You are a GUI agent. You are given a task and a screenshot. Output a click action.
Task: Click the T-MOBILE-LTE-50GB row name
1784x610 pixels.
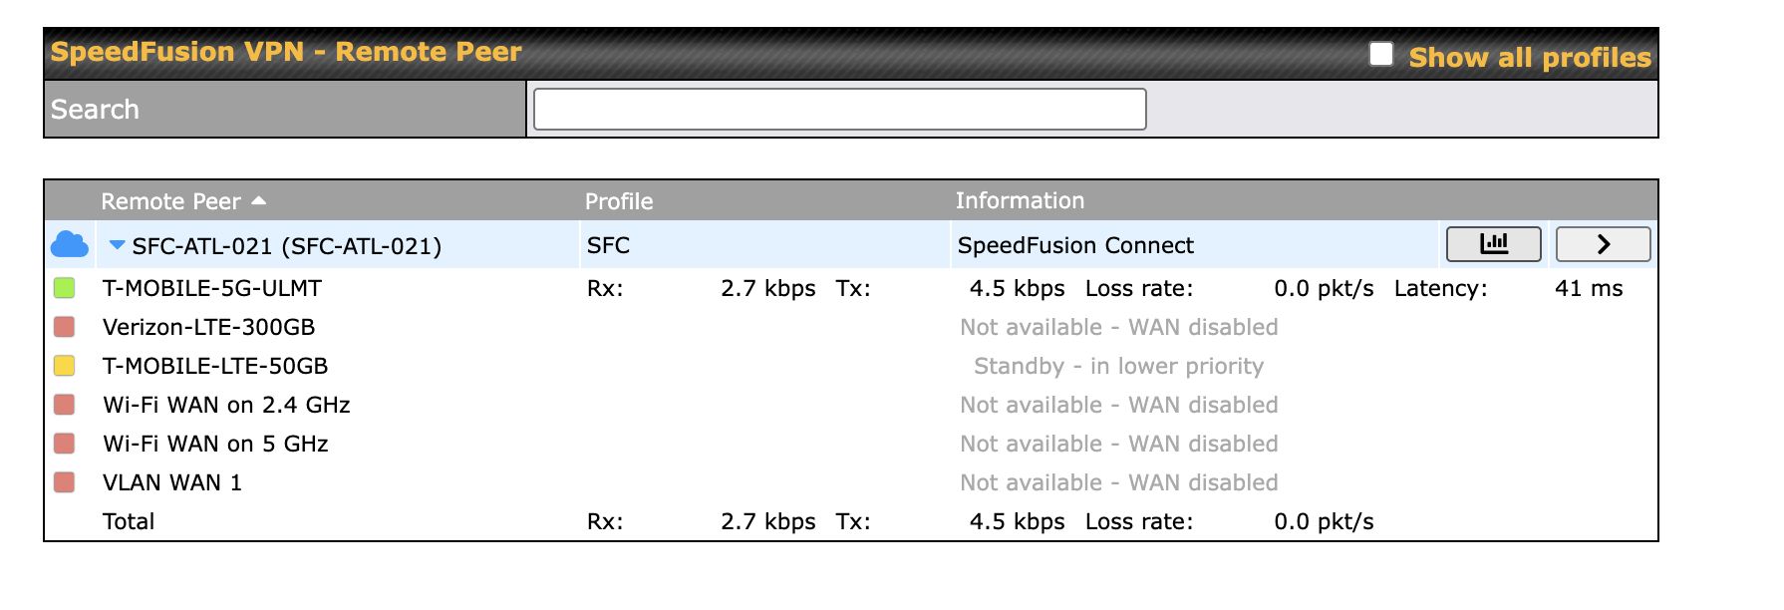click(x=215, y=366)
